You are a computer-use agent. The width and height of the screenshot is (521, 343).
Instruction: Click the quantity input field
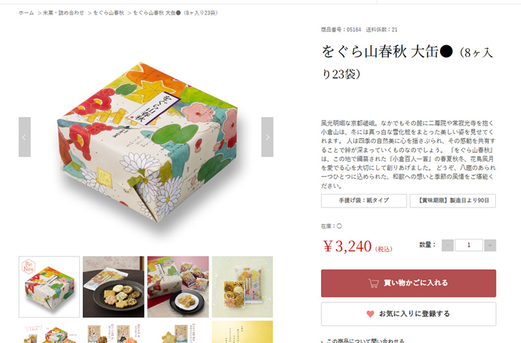click(469, 245)
